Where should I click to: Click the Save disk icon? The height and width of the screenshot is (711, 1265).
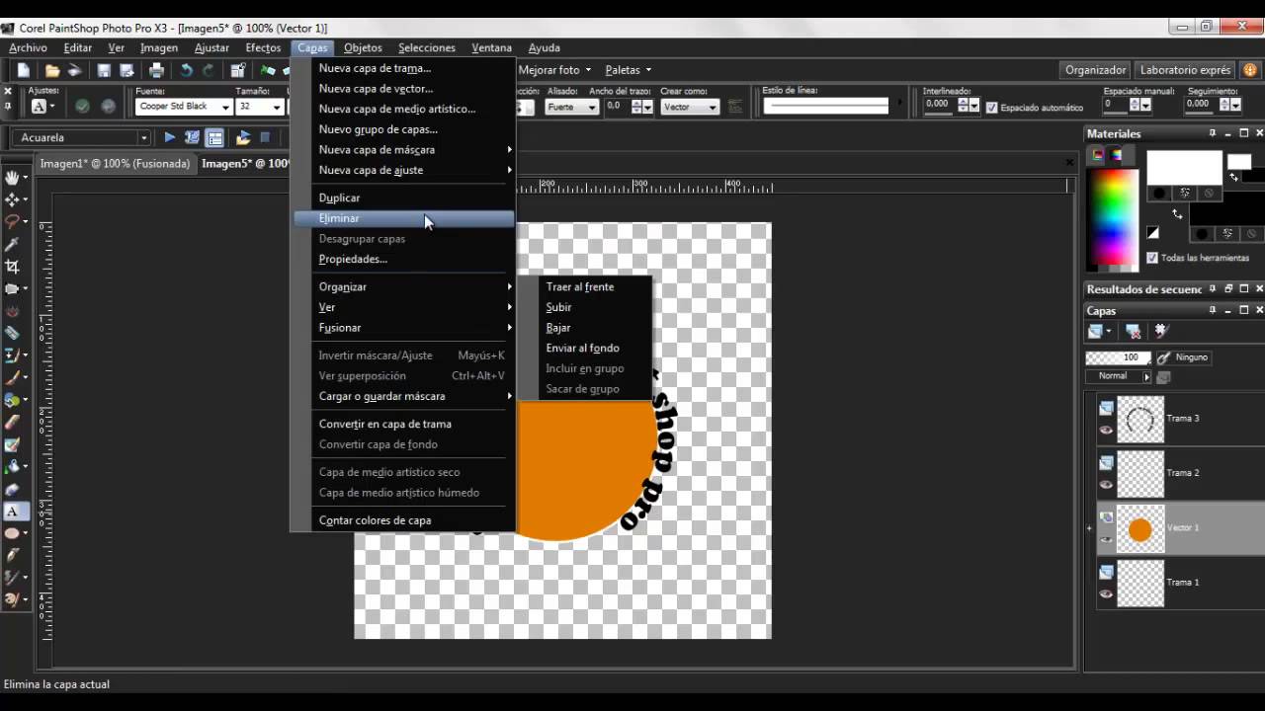point(103,70)
